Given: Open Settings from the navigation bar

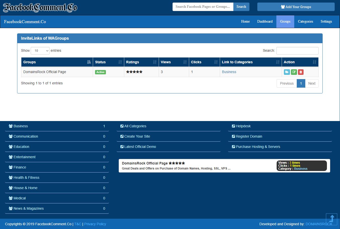Looking at the screenshot, I should [326, 22].
